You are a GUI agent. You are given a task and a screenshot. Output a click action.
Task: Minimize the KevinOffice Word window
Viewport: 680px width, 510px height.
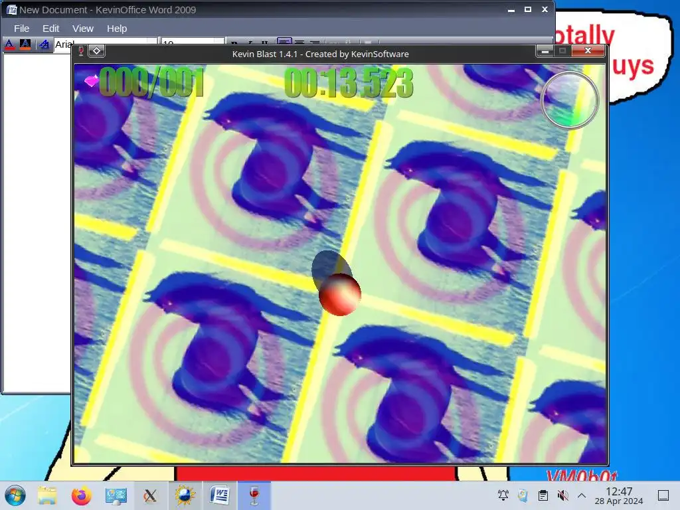(x=511, y=9)
